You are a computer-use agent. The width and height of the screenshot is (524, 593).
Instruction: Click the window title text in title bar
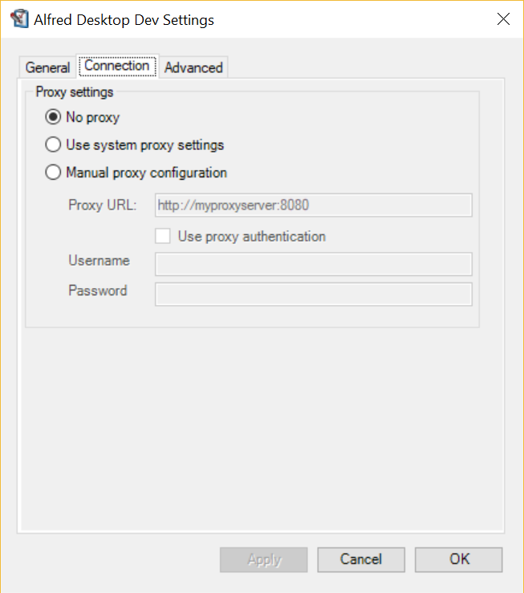(x=124, y=19)
